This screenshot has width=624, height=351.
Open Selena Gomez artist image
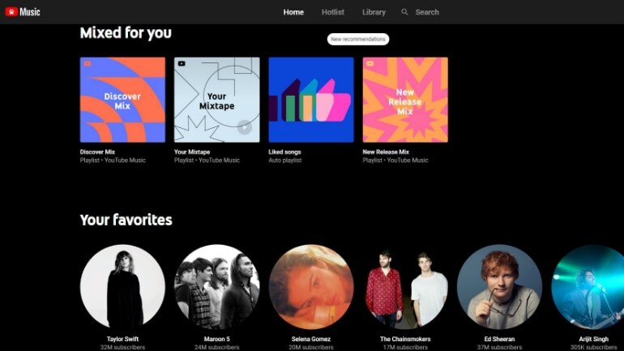311,287
